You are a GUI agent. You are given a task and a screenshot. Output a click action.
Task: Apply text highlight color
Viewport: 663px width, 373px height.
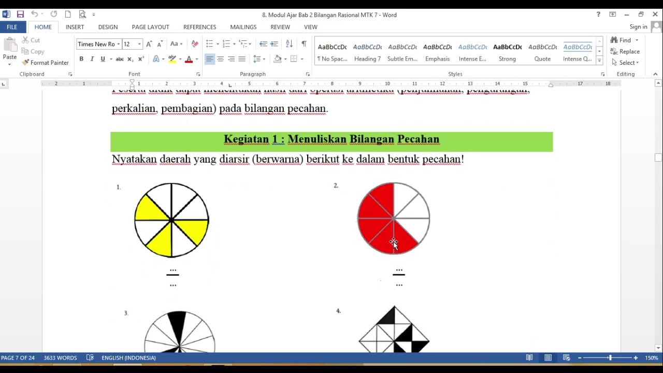172,59
